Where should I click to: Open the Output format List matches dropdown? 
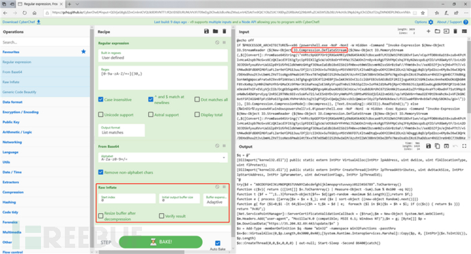point(122,130)
